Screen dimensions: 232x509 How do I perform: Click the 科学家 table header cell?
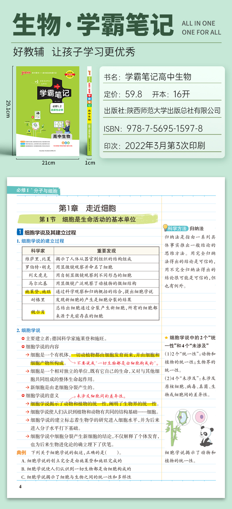coord(38,251)
